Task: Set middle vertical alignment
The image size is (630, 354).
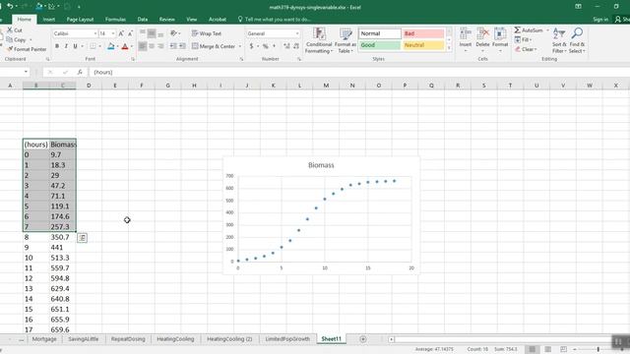Action: coord(152,33)
